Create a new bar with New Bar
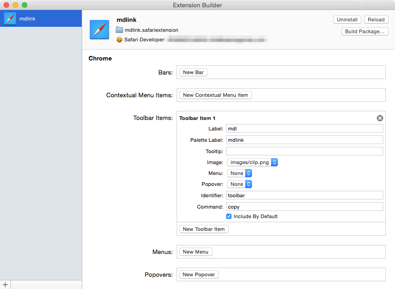This screenshot has width=395, height=289. tap(193, 72)
